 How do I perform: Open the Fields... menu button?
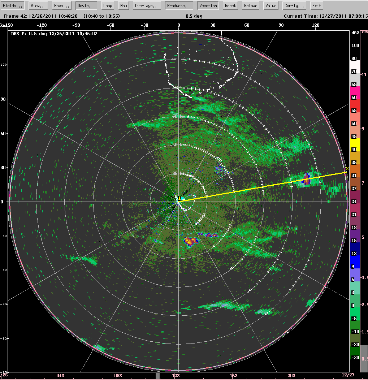[x=13, y=5]
